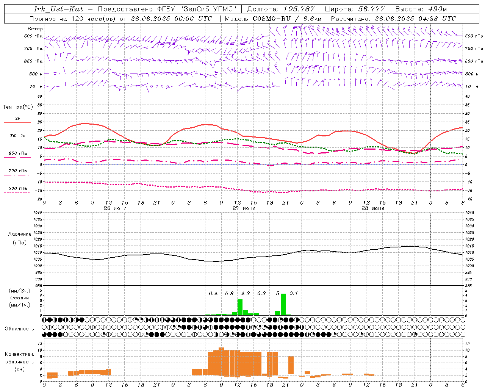Select the 3-hour precipitation value 0.8
485x388 pixels.
pyautogui.click(x=229, y=294)
